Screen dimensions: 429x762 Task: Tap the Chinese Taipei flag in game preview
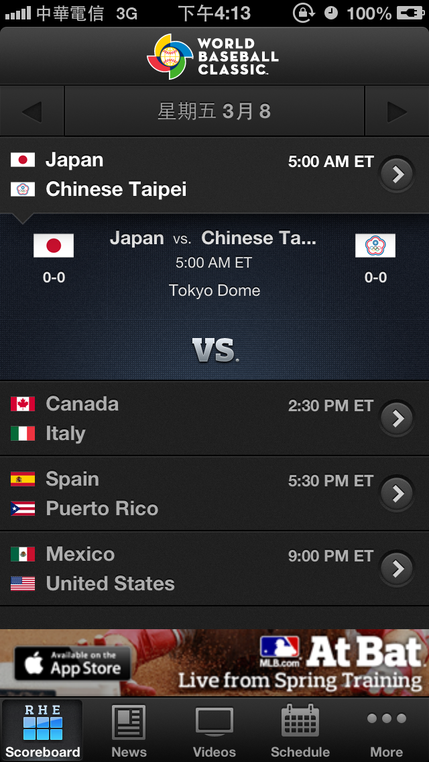375,246
